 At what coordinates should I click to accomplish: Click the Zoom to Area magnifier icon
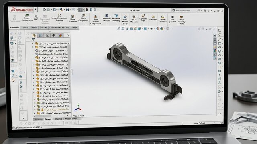click(123, 29)
